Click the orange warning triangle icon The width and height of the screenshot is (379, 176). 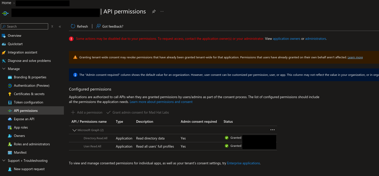75,57
